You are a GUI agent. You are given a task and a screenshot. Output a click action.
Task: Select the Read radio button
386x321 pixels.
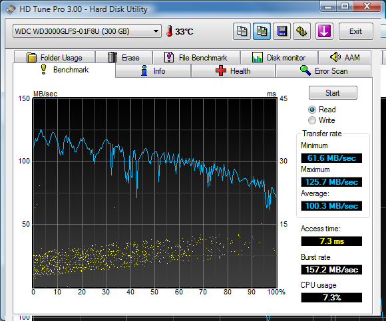tap(312, 110)
